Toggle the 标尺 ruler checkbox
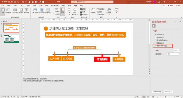 pyautogui.click(x=54, y=9)
